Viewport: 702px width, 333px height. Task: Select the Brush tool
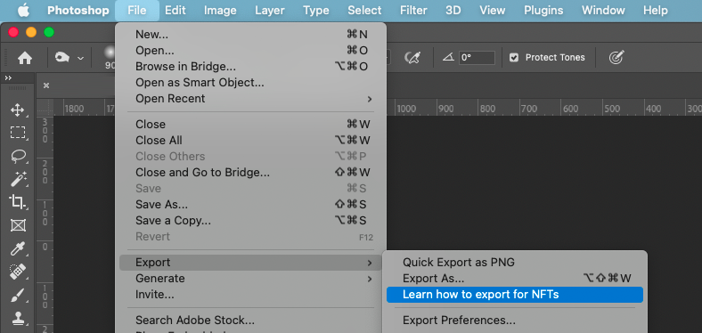point(18,295)
